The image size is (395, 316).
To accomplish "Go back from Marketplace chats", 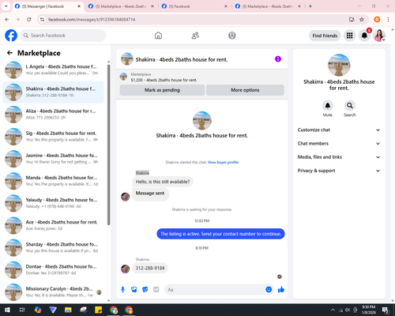I will pyautogui.click(x=9, y=53).
